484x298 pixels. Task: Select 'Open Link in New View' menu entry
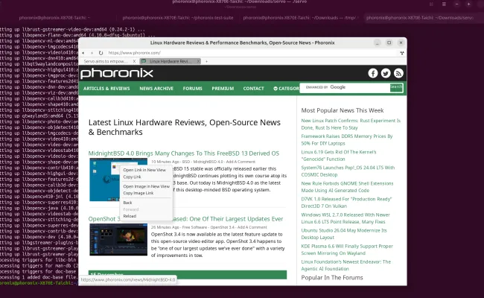[144, 170]
